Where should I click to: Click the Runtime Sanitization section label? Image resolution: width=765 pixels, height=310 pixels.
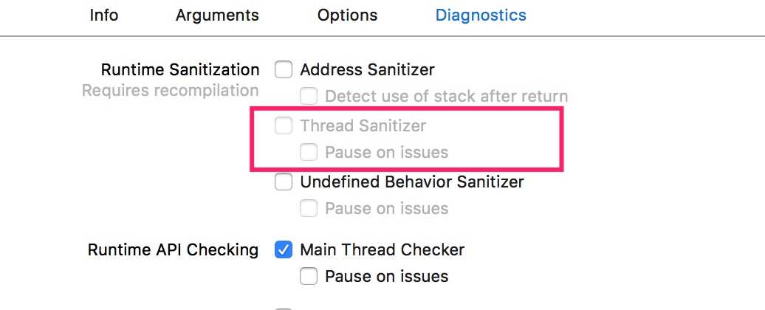point(180,70)
